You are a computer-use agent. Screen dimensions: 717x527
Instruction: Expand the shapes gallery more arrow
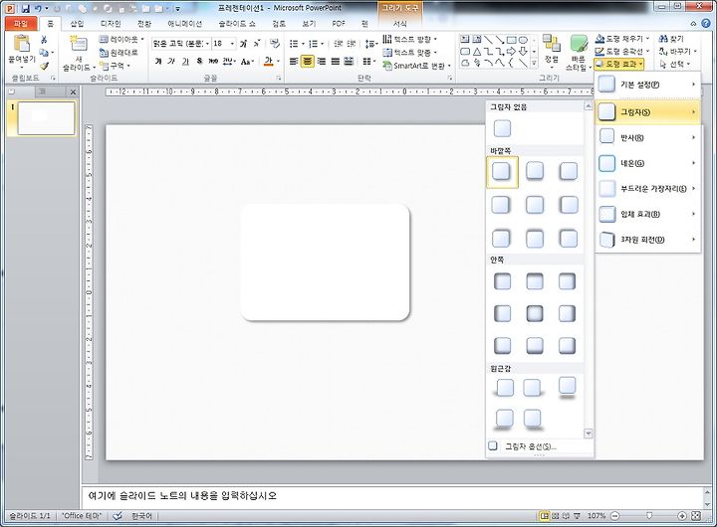click(x=534, y=64)
